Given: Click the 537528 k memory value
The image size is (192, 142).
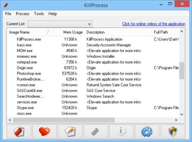Looking at the screenshot, I should (x=70, y=73).
